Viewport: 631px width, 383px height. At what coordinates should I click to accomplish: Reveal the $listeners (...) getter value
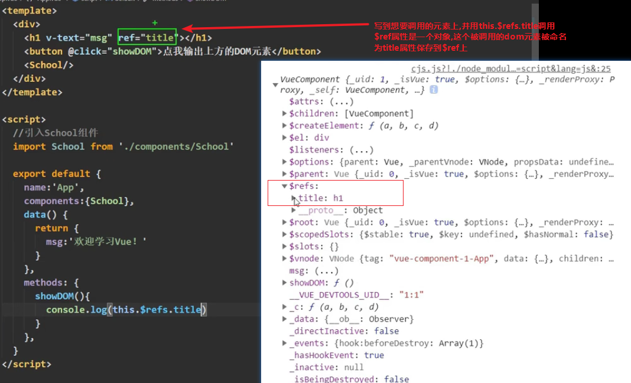(362, 150)
